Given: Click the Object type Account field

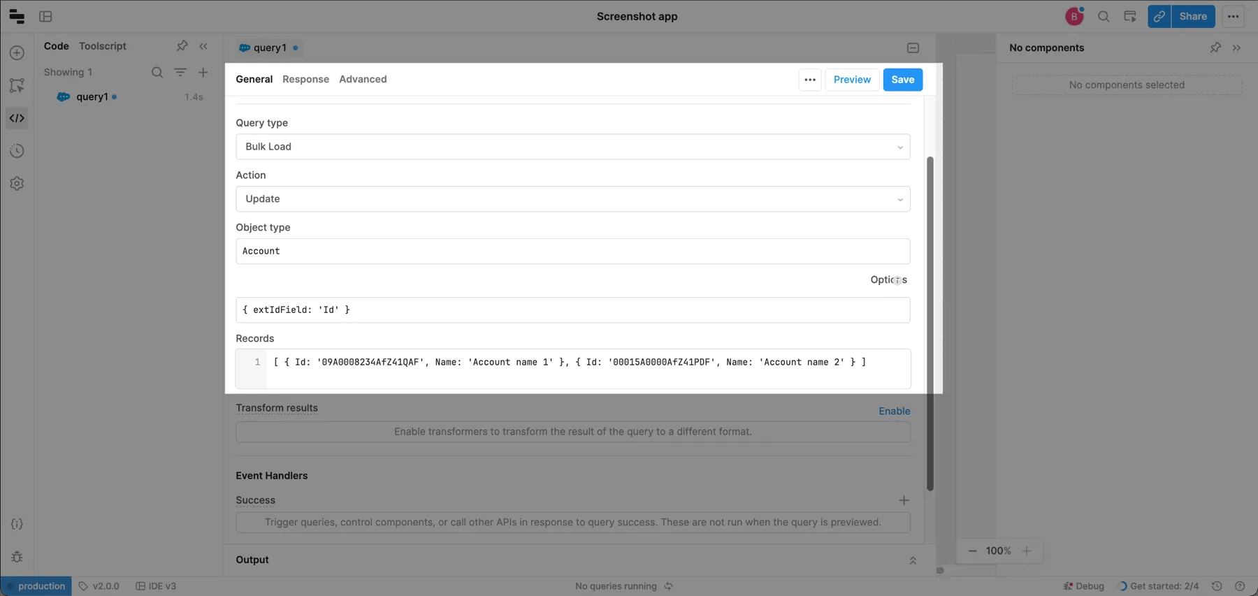Looking at the screenshot, I should (573, 252).
